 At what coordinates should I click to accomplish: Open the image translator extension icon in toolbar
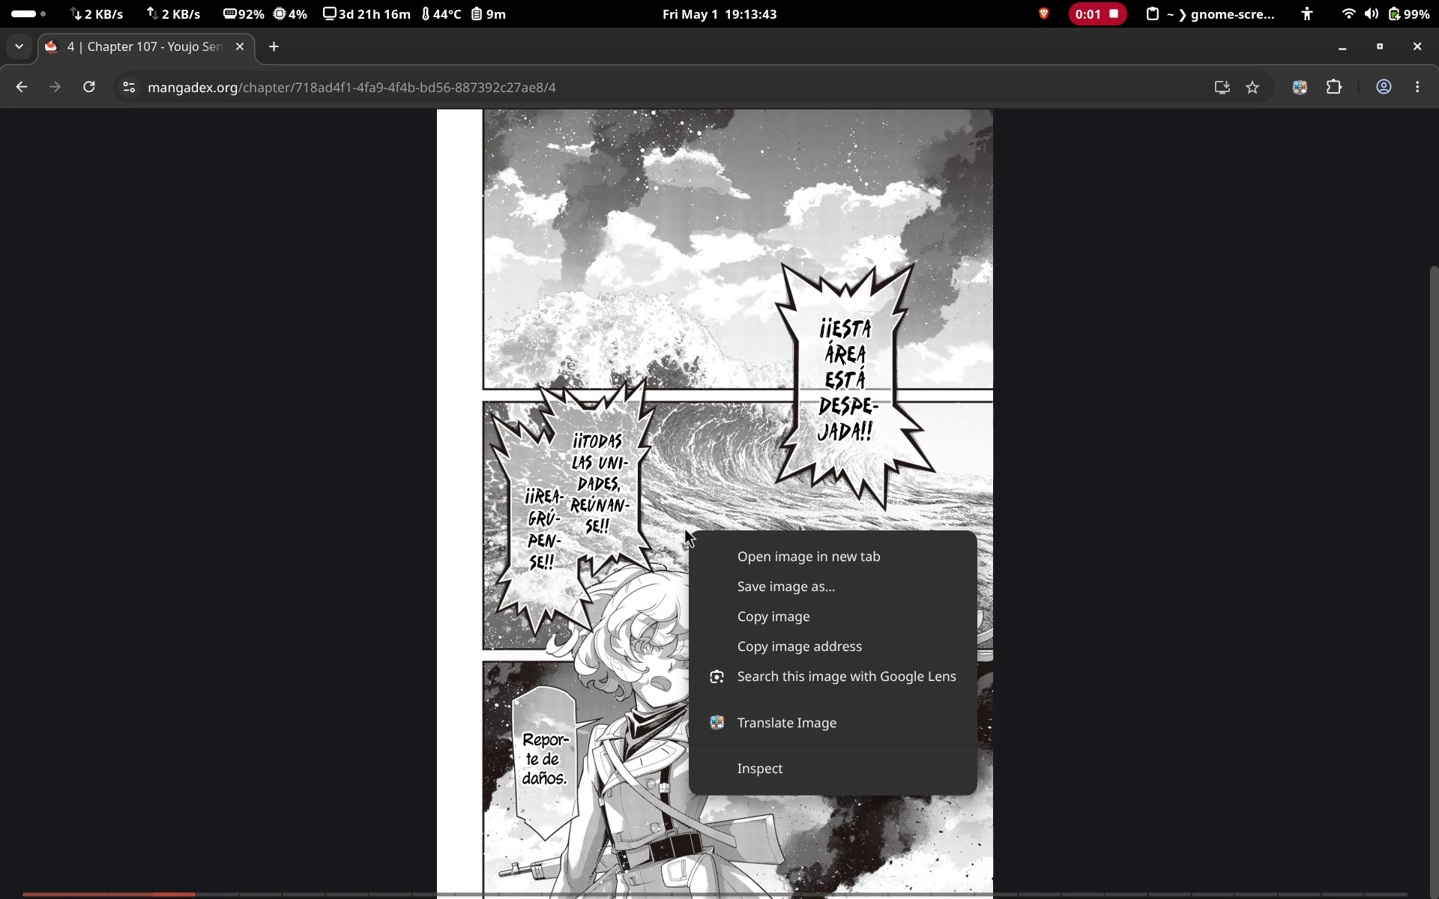point(1300,87)
